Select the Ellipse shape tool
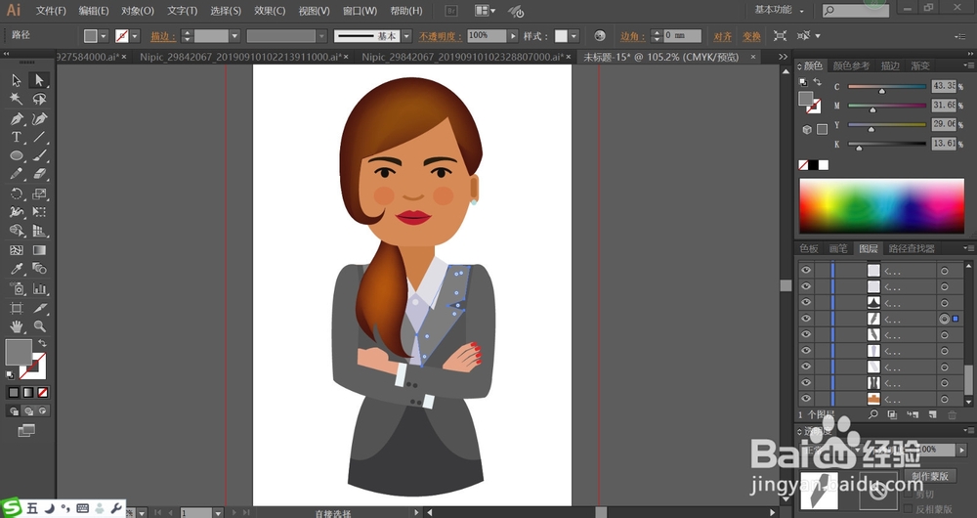 point(17,155)
